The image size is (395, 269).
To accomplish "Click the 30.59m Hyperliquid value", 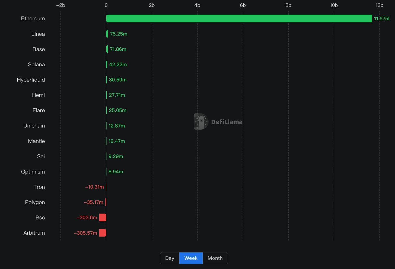I will [118, 80].
